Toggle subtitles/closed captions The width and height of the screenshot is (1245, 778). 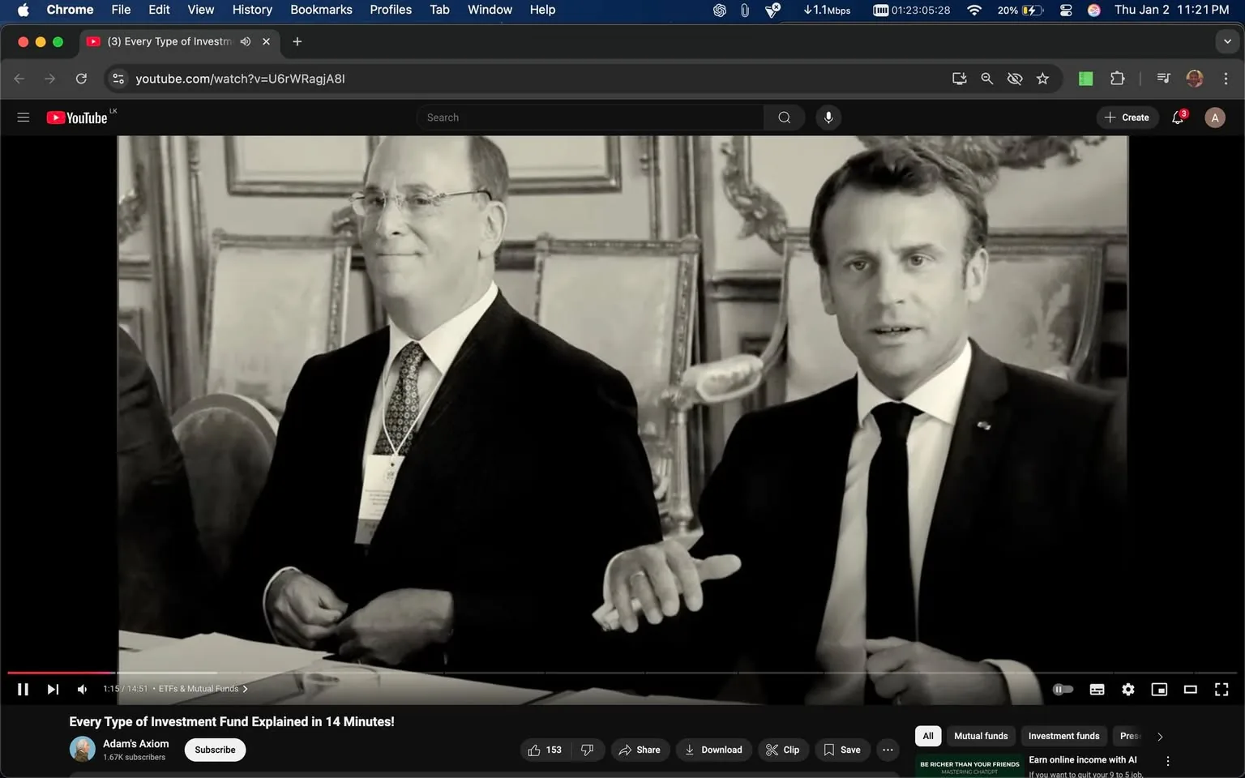[x=1097, y=689]
